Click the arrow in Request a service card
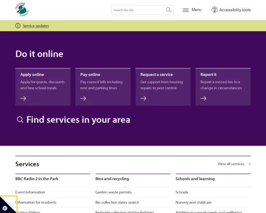Screen dimensions: 266x213 click(143, 99)
